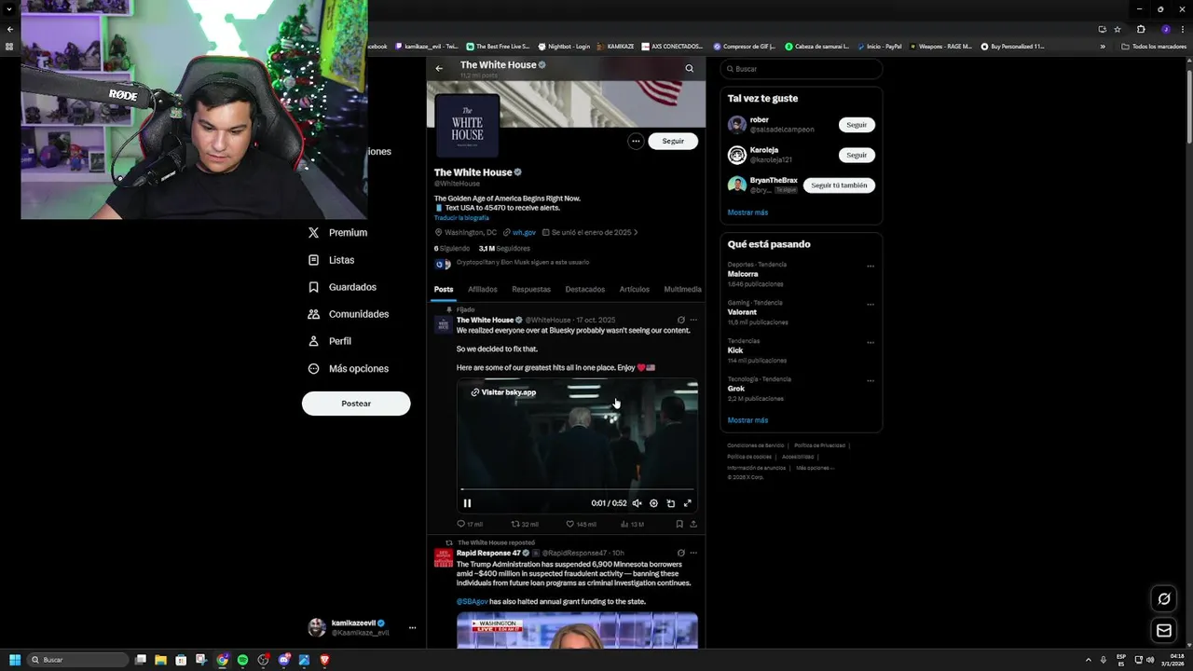Open the Rapid Response 47 news video thumbnail
Viewport: 1193px width, 671px height.
pyautogui.click(x=577, y=631)
